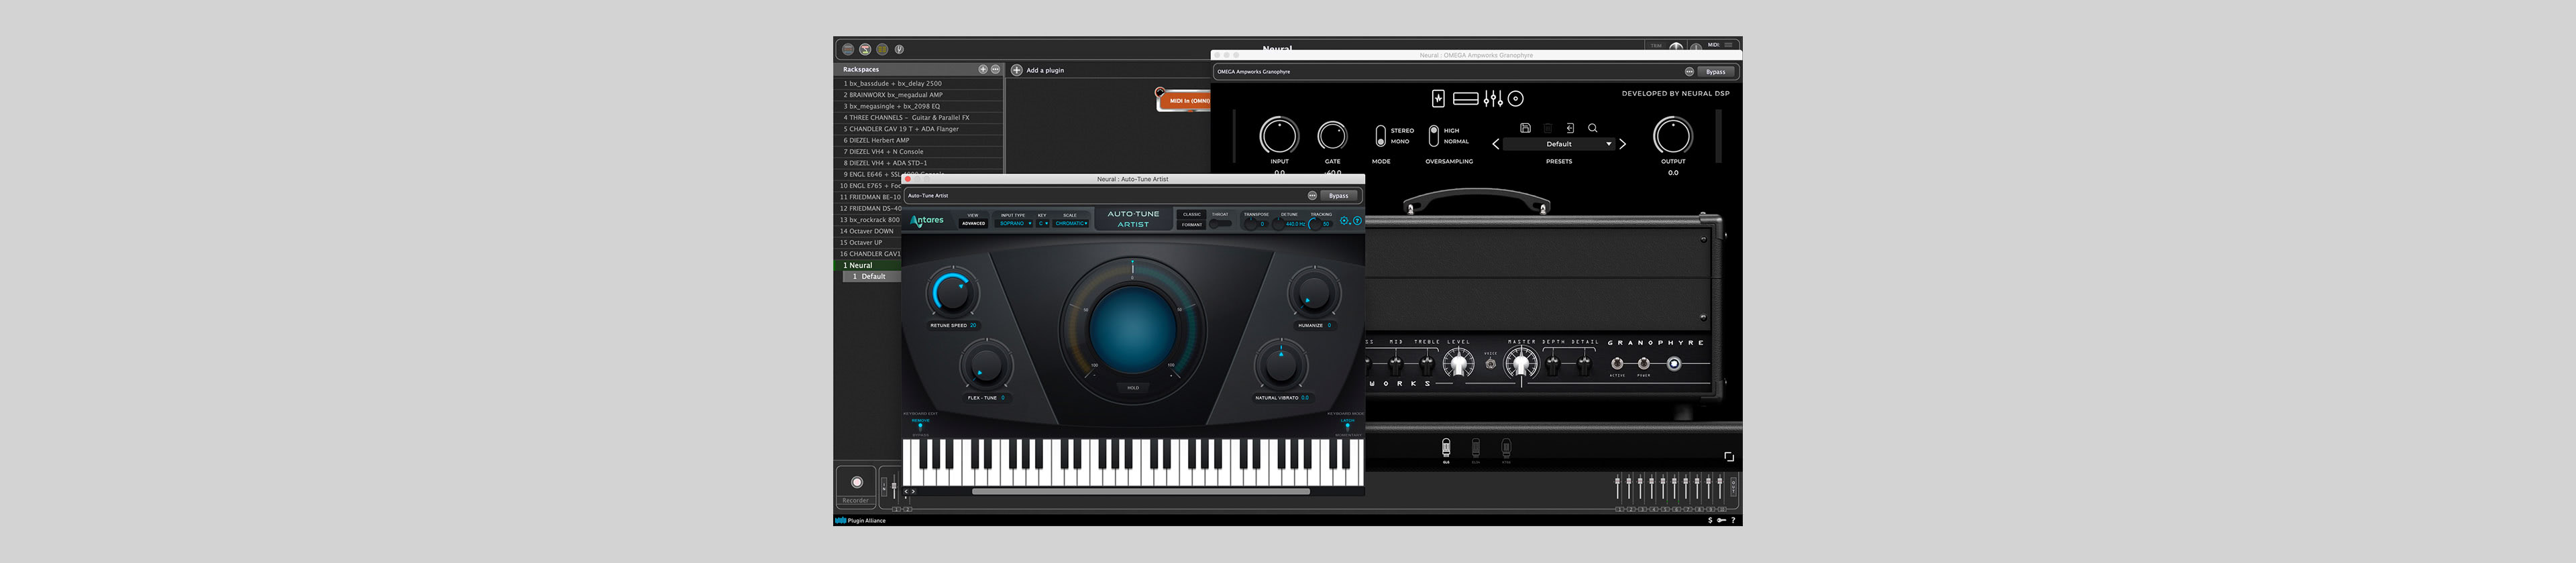Click the Recorder button
2576x563 pixels.
856,486
